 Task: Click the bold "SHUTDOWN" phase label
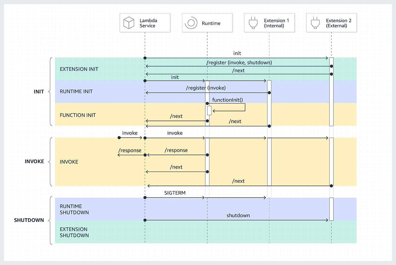point(29,220)
